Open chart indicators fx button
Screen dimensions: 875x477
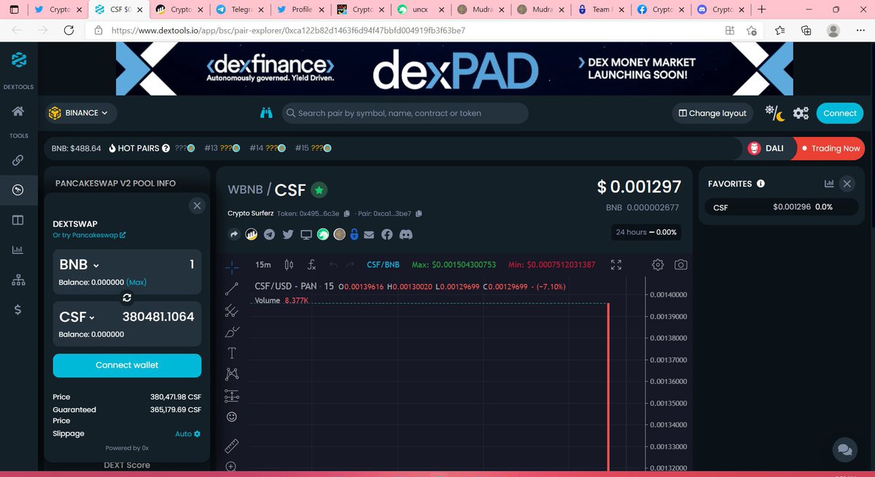point(311,264)
